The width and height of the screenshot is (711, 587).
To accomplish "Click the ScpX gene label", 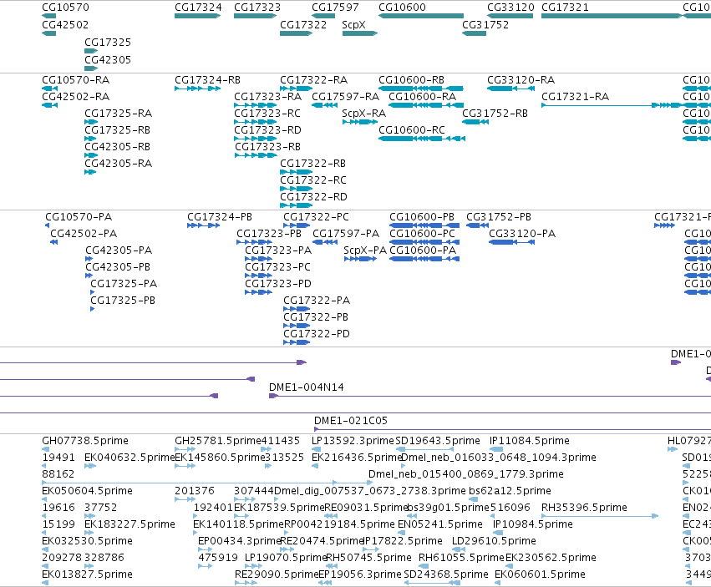I will coord(353,24).
